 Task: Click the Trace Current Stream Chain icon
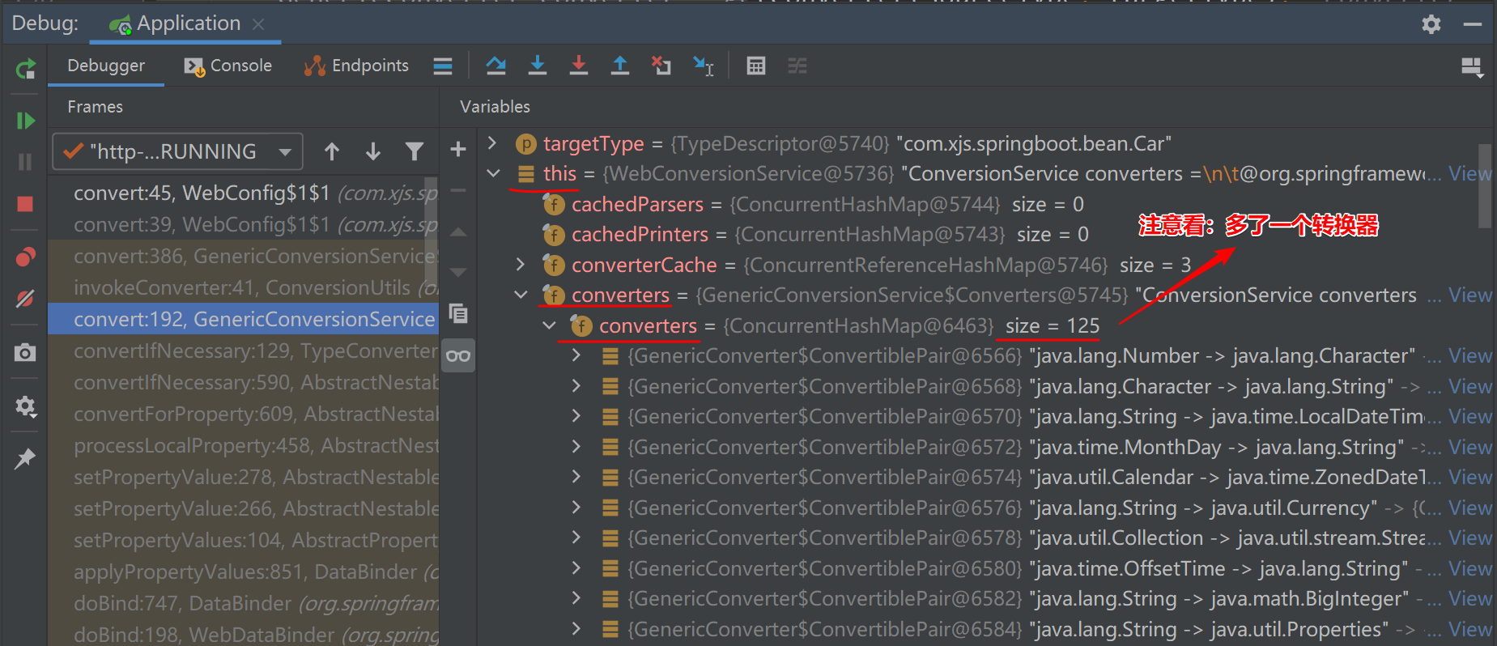coord(797,66)
